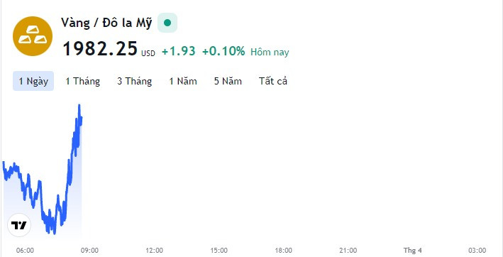
Task: Open the Vàng / Đô la Mỹ title
Action: 106,23
